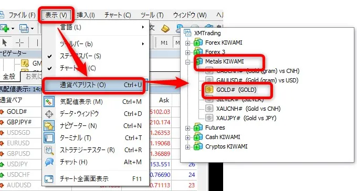Expand Futures group
The image size is (357, 191).
pos(187,128)
